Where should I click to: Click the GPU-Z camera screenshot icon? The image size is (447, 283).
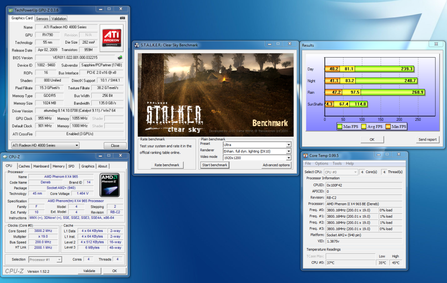coord(122,18)
